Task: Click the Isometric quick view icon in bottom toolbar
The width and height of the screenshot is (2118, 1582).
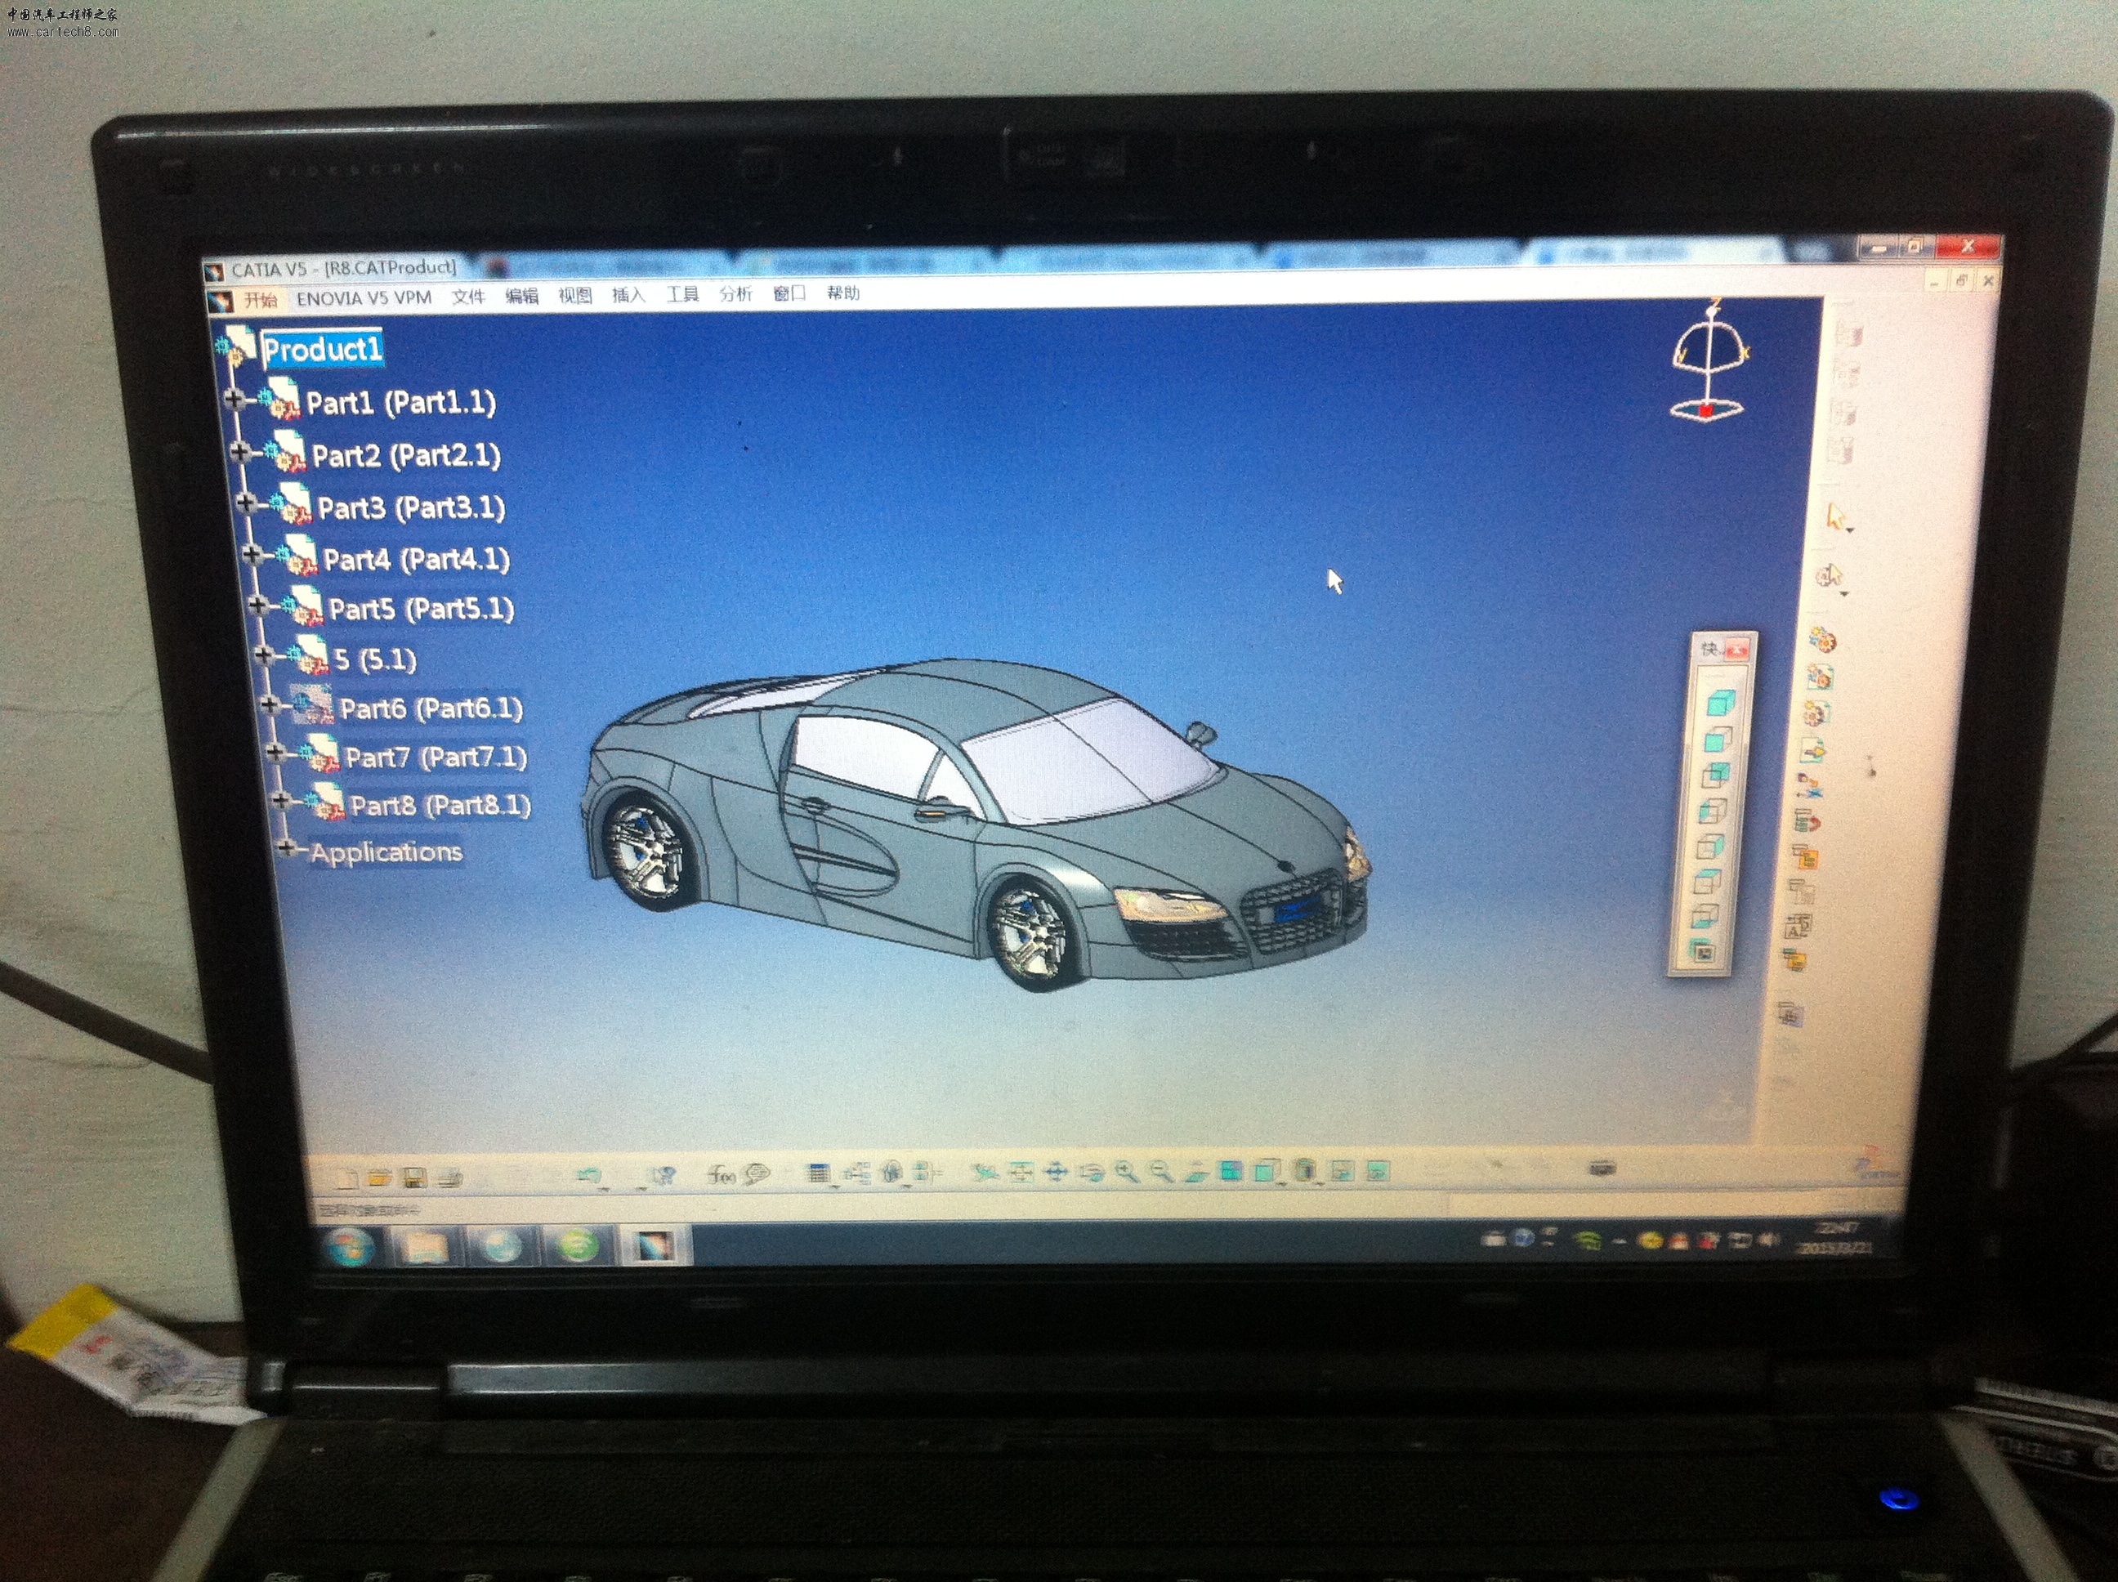Action: click(x=1267, y=1171)
